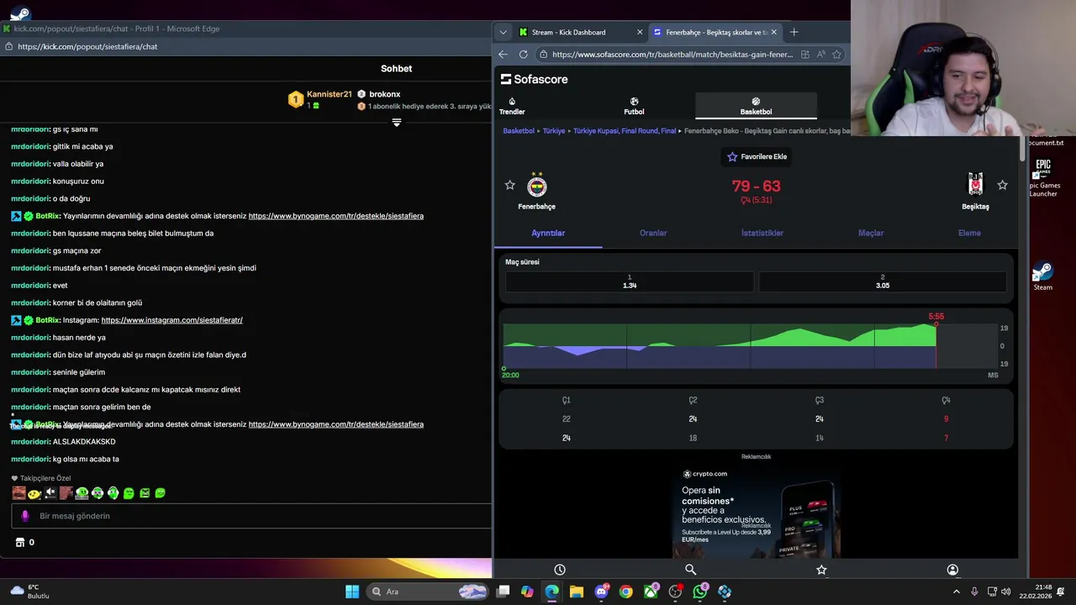
Task: Open Discord from the taskbar
Action: tap(601, 592)
